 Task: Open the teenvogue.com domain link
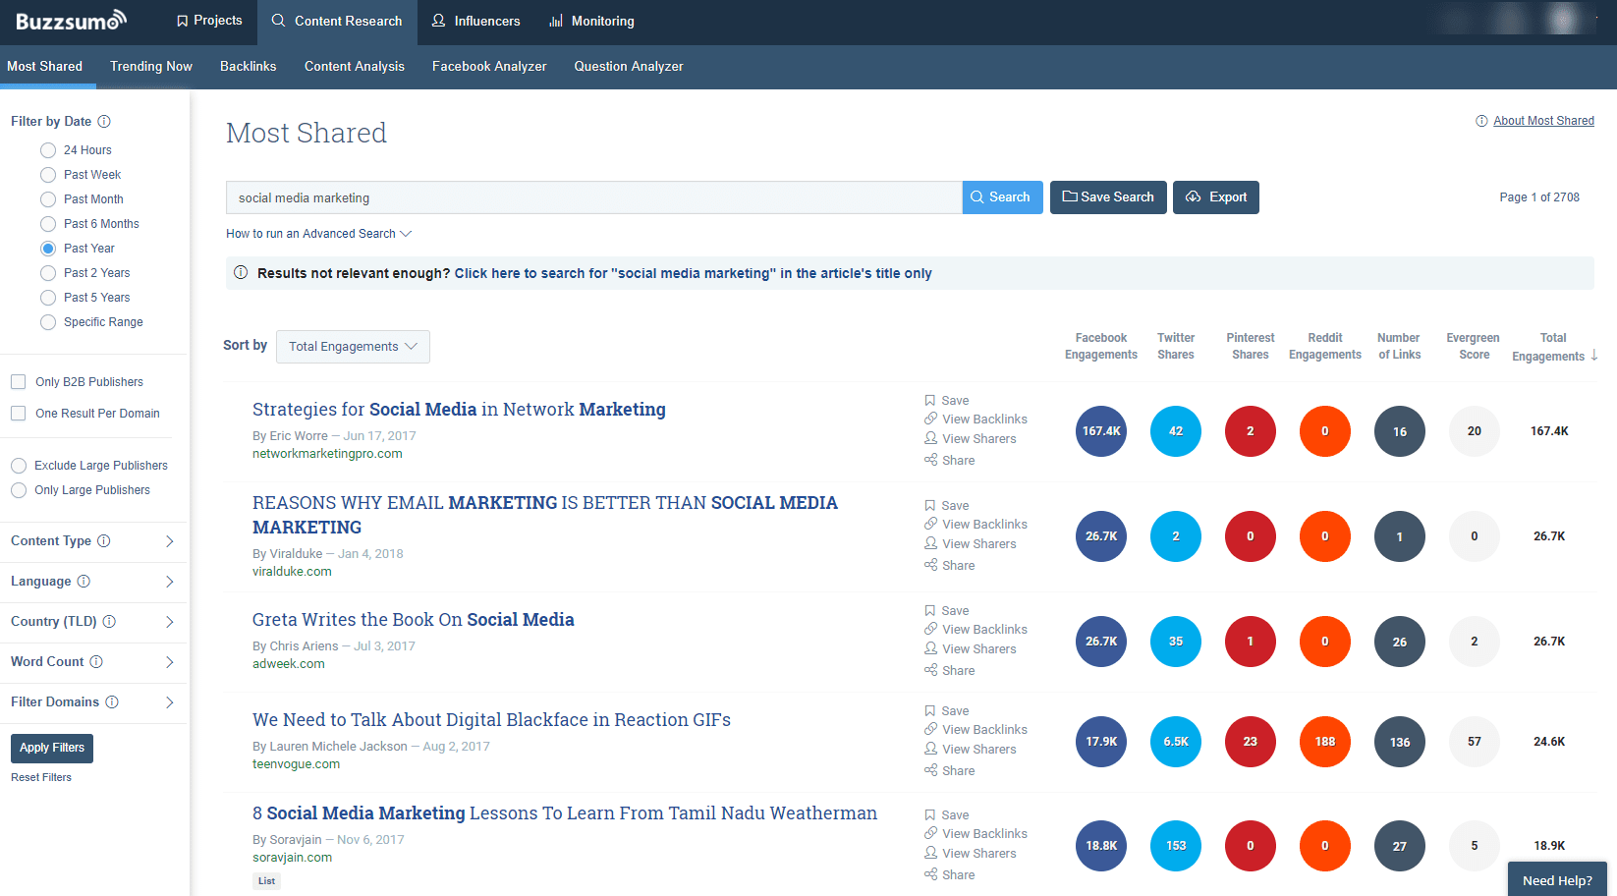pyautogui.click(x=296, y=764)
